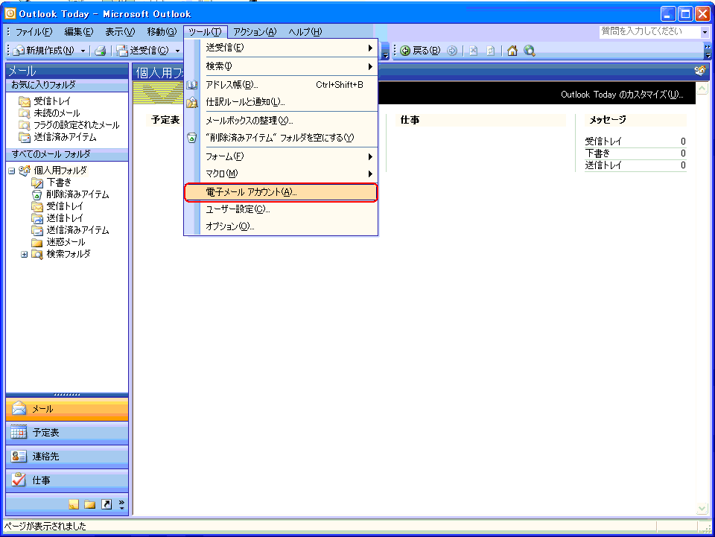Open the アクション(A) menu
This screenshot has width=715, height=537.
click(255, 32)
